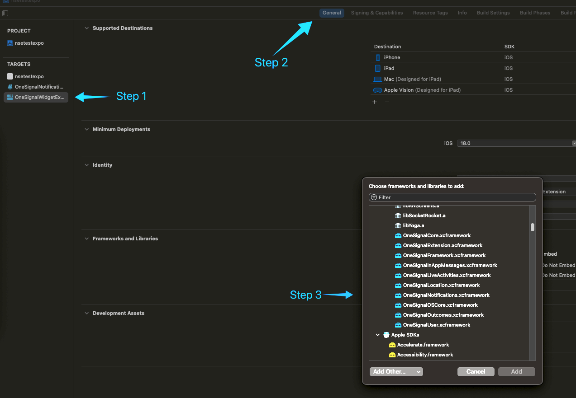Collapse Development Assets section

point(87,313)
